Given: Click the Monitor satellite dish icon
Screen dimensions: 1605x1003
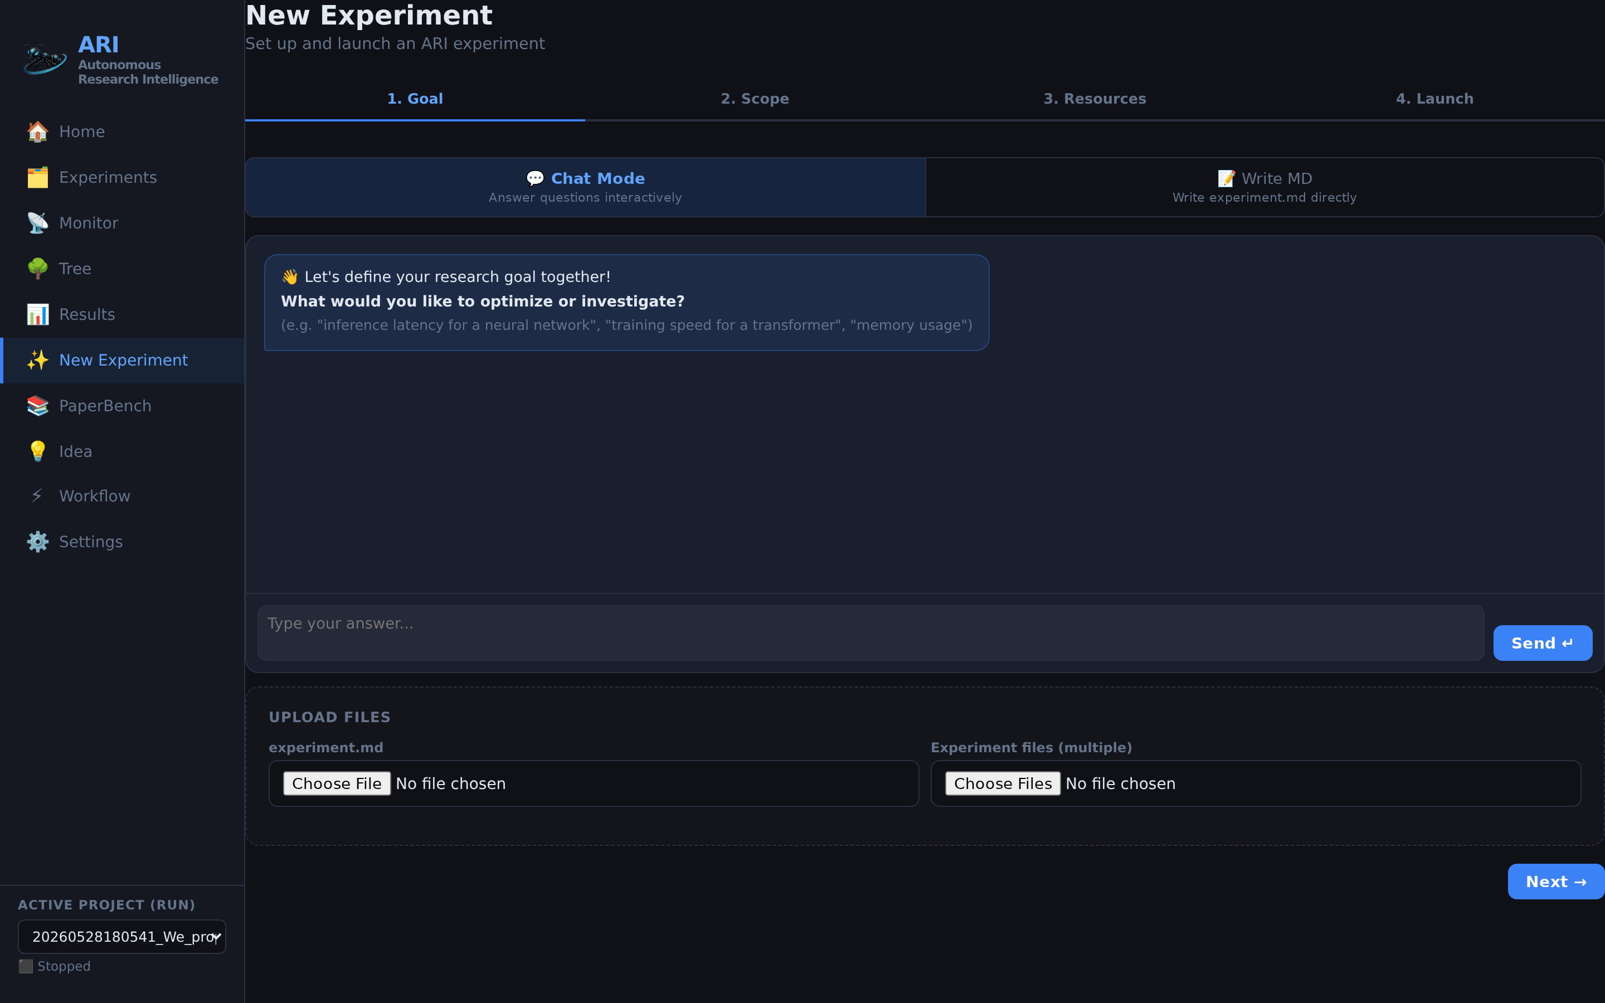Looking at the screenshot, I should pyautogui.click(x=38, y=223).
